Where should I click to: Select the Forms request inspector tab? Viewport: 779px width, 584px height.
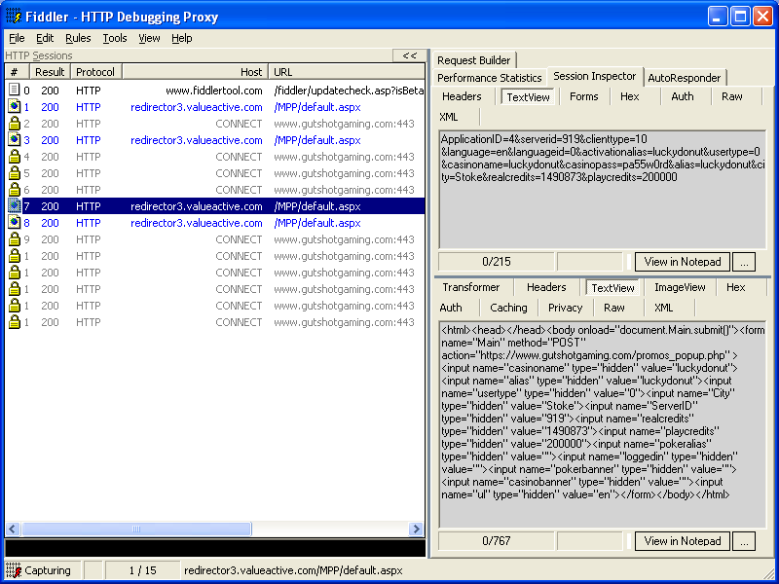(x=583, y=96)
